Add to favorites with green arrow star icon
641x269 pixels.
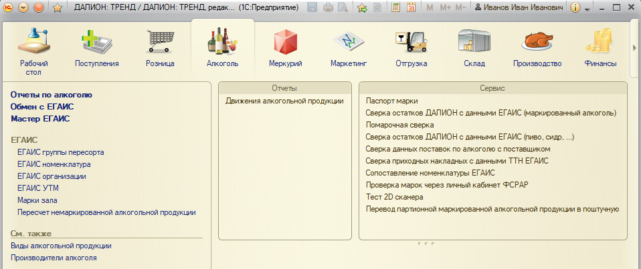point(362,7)
